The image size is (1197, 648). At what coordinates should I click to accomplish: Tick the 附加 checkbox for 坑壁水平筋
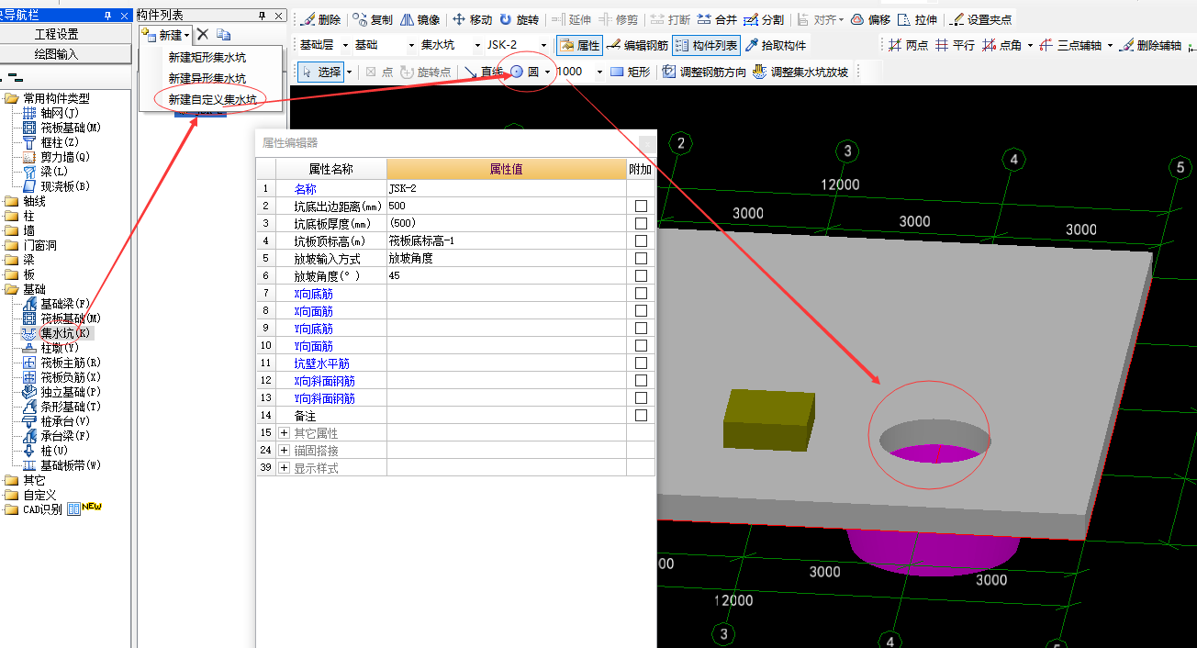tap(641, 363)
